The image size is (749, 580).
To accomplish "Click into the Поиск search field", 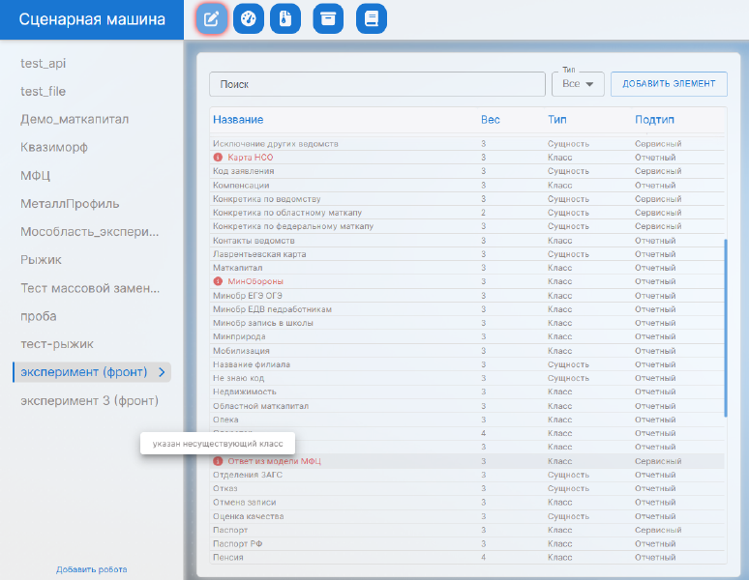I will 377,84.
